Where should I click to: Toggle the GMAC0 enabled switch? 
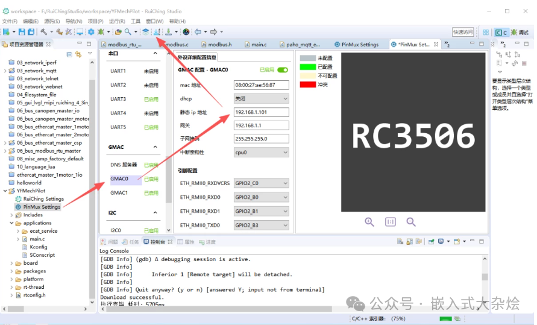point(282,70)
